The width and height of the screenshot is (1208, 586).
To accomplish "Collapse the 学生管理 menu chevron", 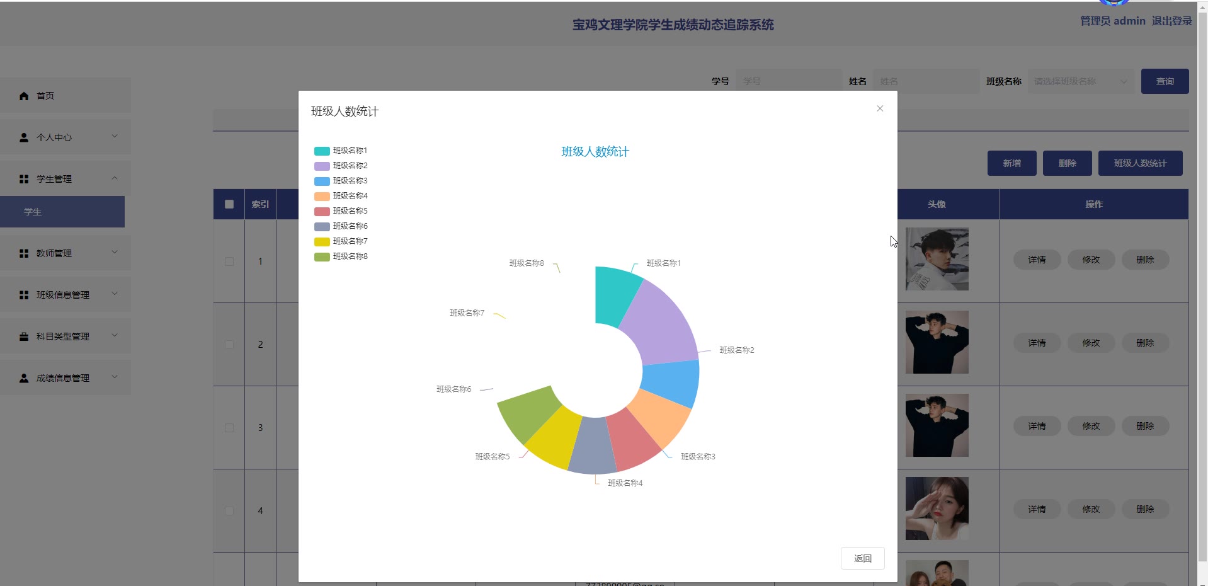I will (x=115, y=178).
